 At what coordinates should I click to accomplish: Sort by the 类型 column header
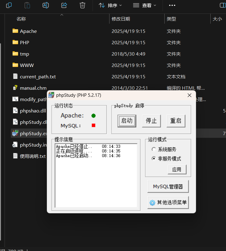[171, 19]
